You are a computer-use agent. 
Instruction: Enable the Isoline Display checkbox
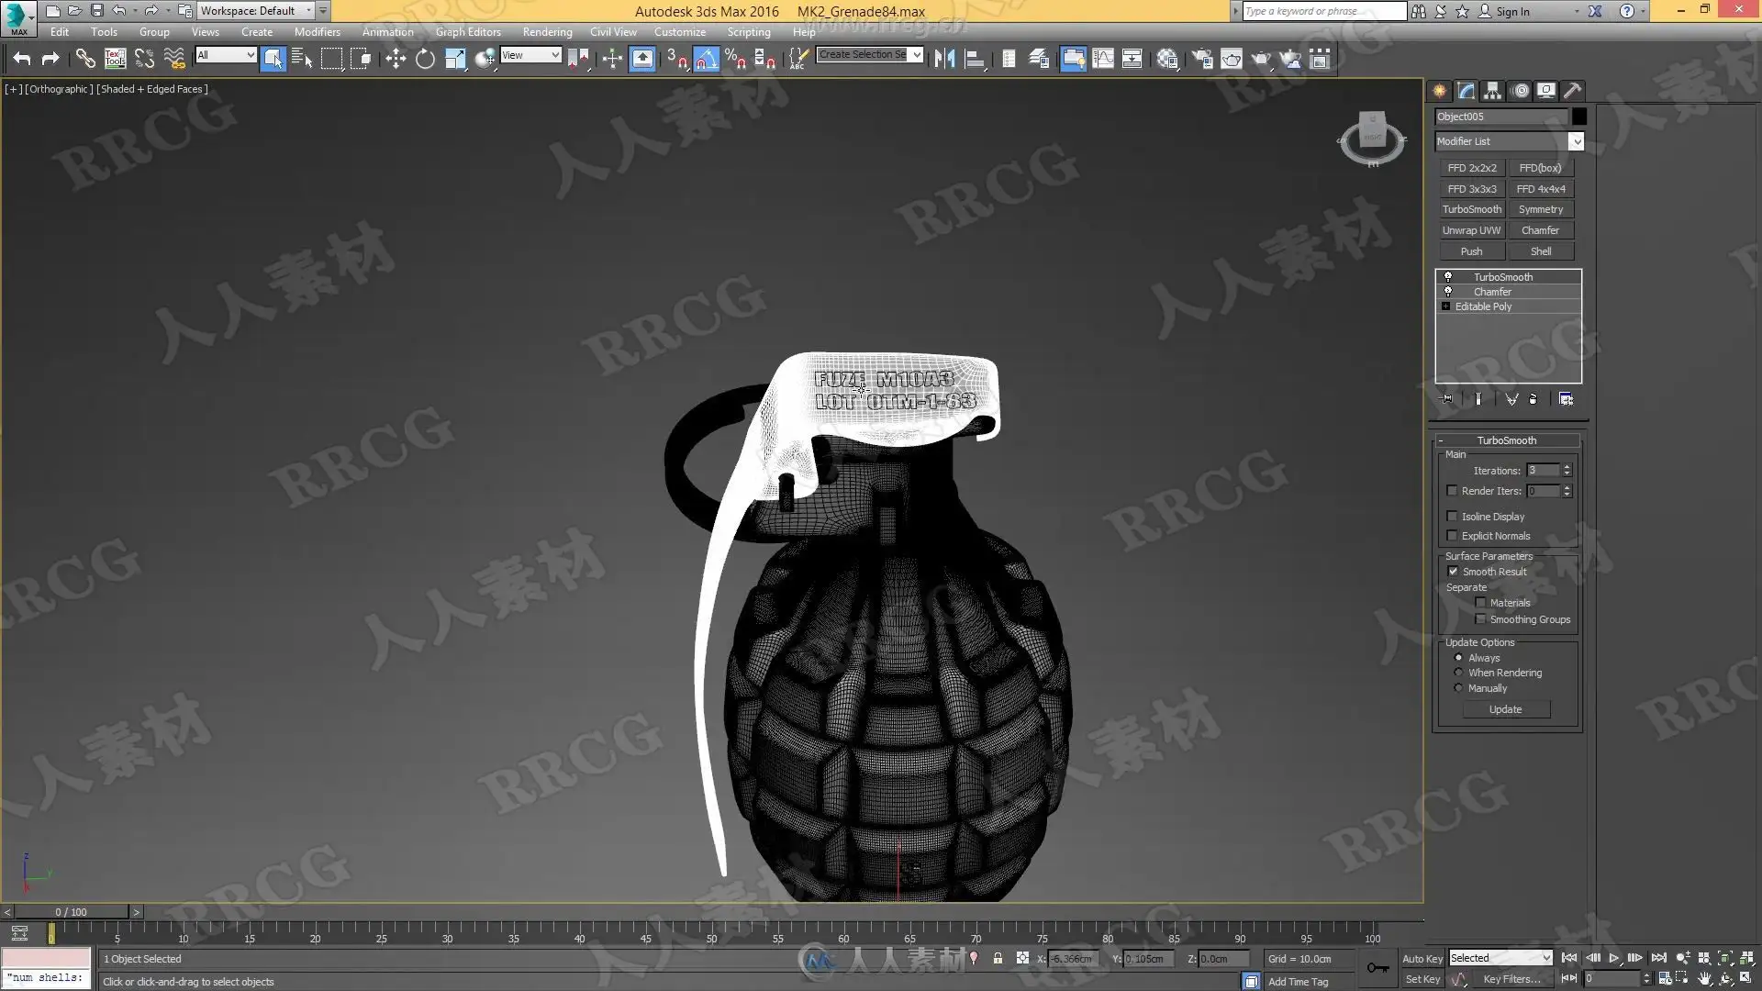point(1452,516)
